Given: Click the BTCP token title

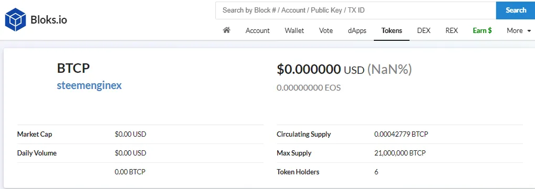Looking at the screenshot, I should pos(74,68).
